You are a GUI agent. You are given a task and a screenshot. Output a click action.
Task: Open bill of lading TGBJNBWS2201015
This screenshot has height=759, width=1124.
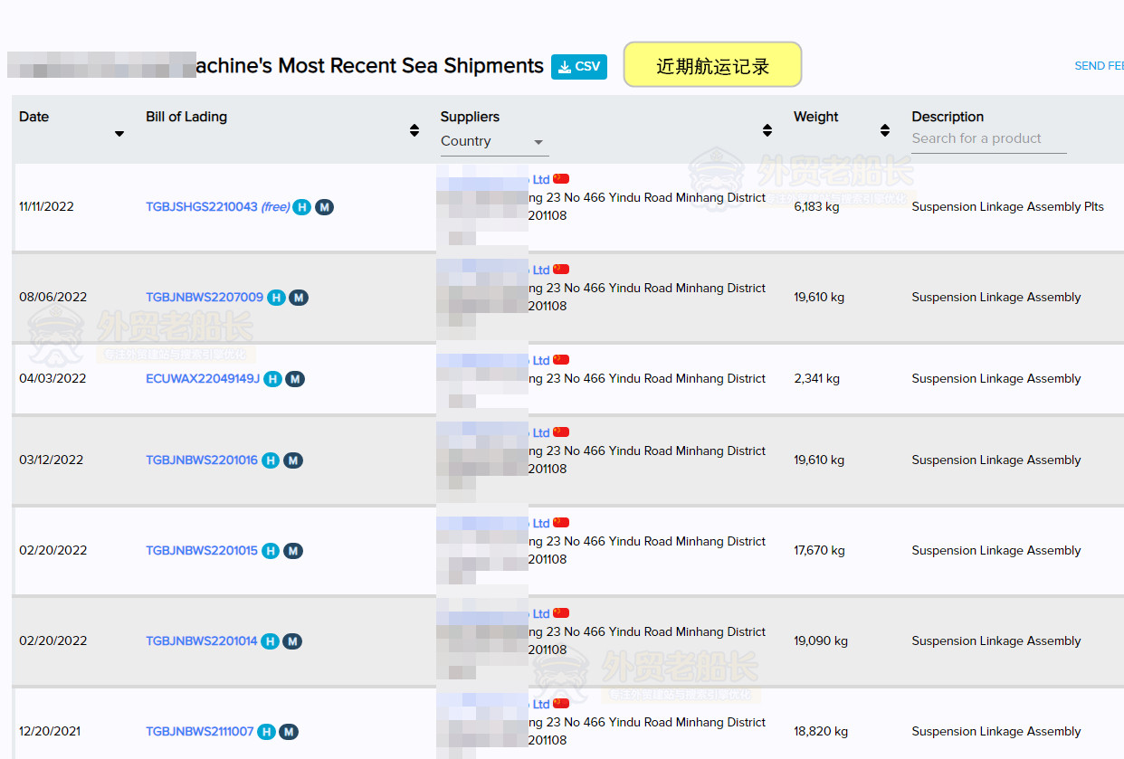coord(202,551)
